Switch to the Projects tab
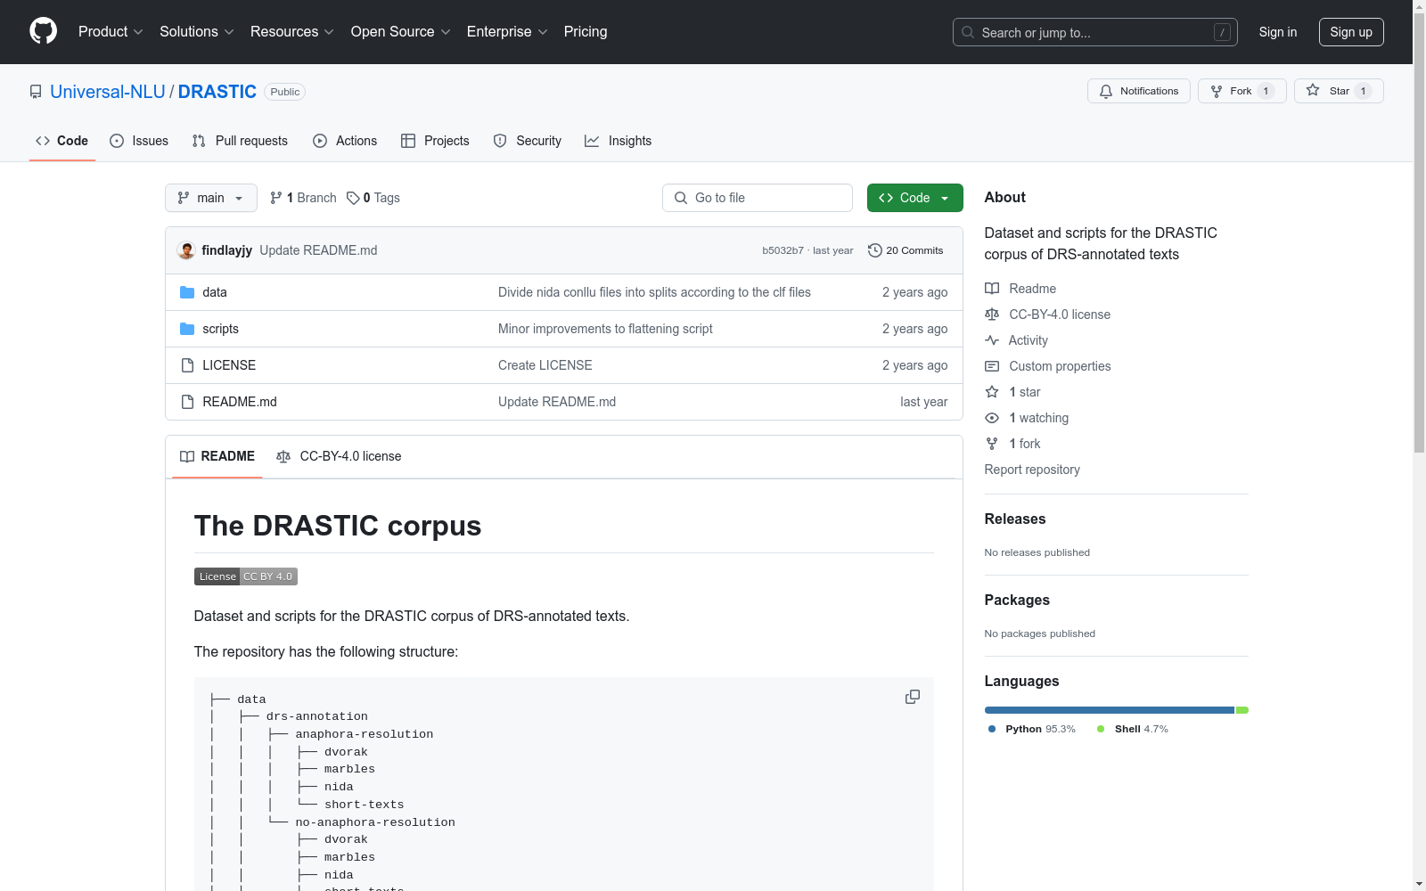 pyautogui.click(x=435, y=141)
